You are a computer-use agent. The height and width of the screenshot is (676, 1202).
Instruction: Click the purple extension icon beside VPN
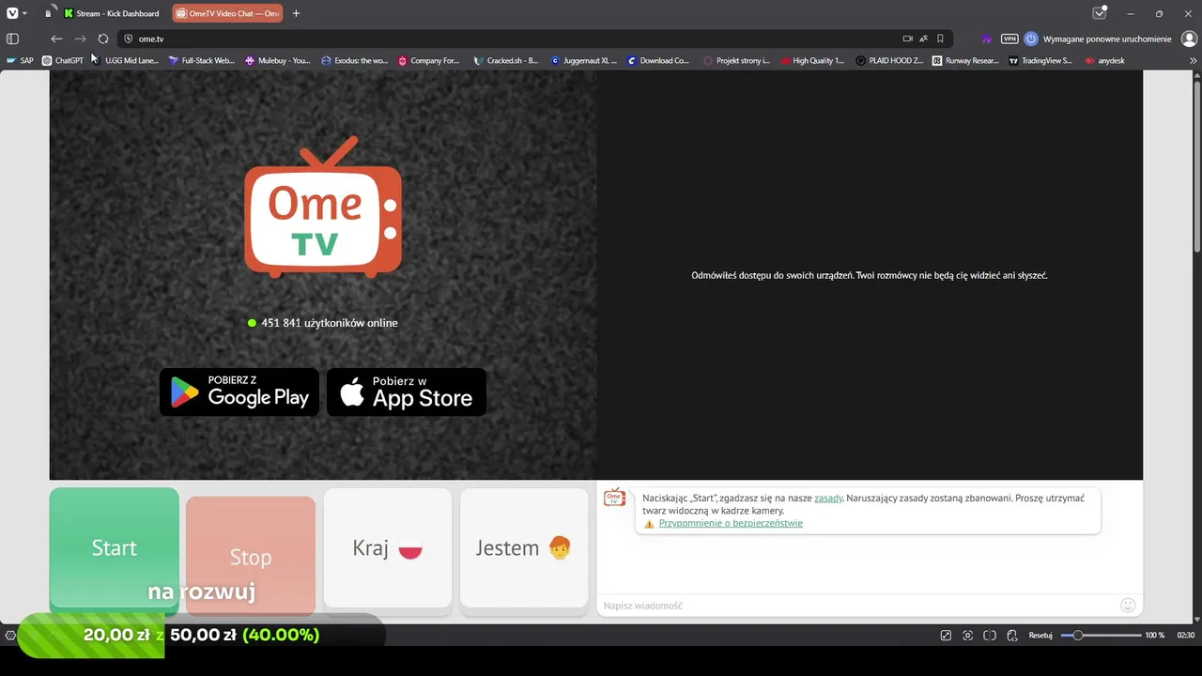pyautogui.click(x=987, y=38)
